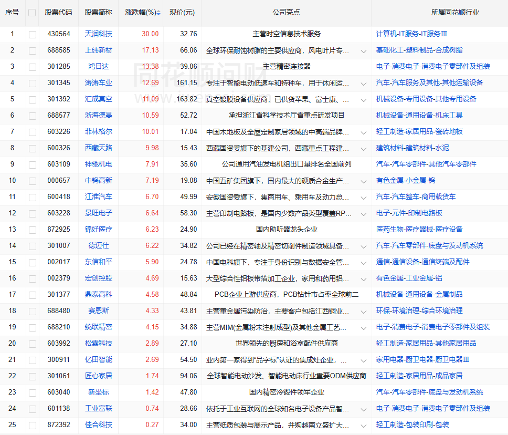Screen dimensions: 508x435
Task: Open 上纬新材 stock link
Action: click(x=99, y=50)
